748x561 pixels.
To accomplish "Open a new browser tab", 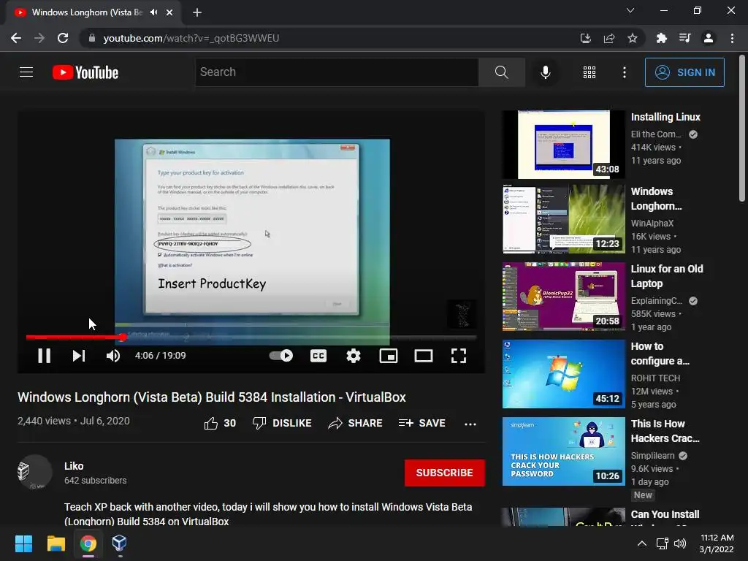I will (x=197, y=12).
